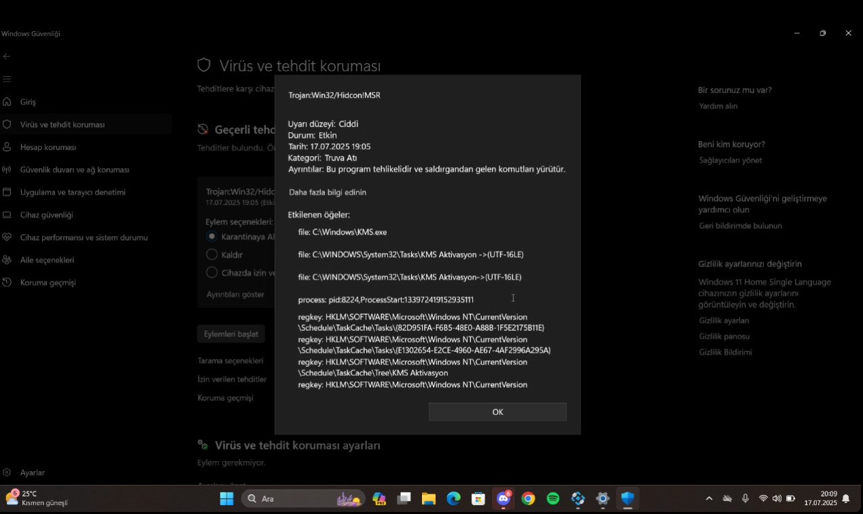Click the microphone tray icon
Screen dimensions: 863x514
click(x=746, y=498)
